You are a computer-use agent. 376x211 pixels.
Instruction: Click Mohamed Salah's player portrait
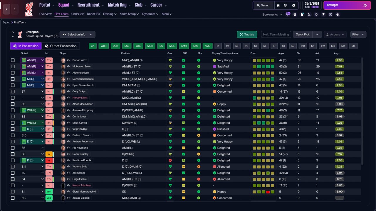tap(63, 67)
